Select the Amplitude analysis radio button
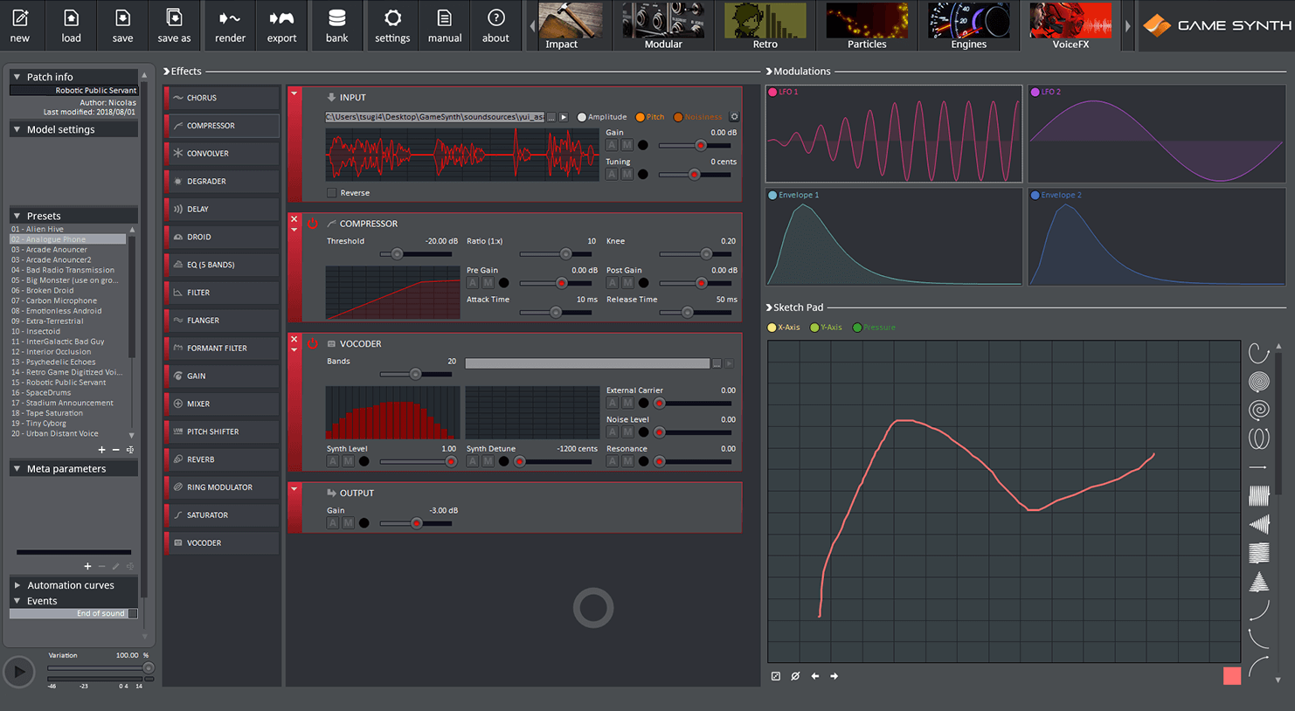Viewport: 1295px width, 711px height. [582, 117]
